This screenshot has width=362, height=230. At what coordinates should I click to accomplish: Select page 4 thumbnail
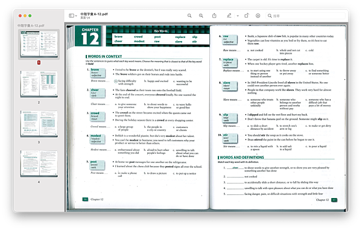pyautogui.click(x=39, y=164)
